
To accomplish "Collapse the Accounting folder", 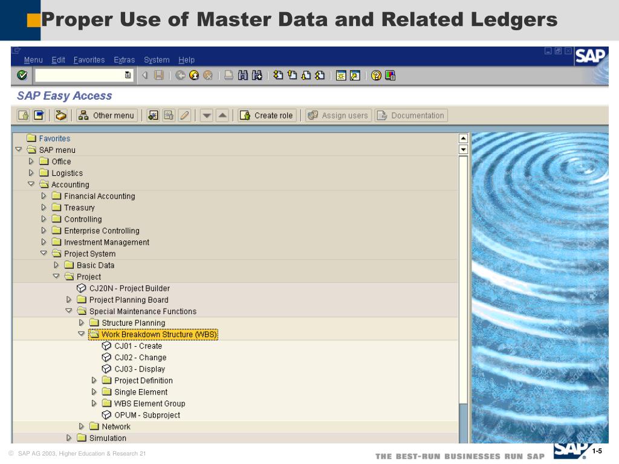I will pyautogui.click(x=31, y=184).
